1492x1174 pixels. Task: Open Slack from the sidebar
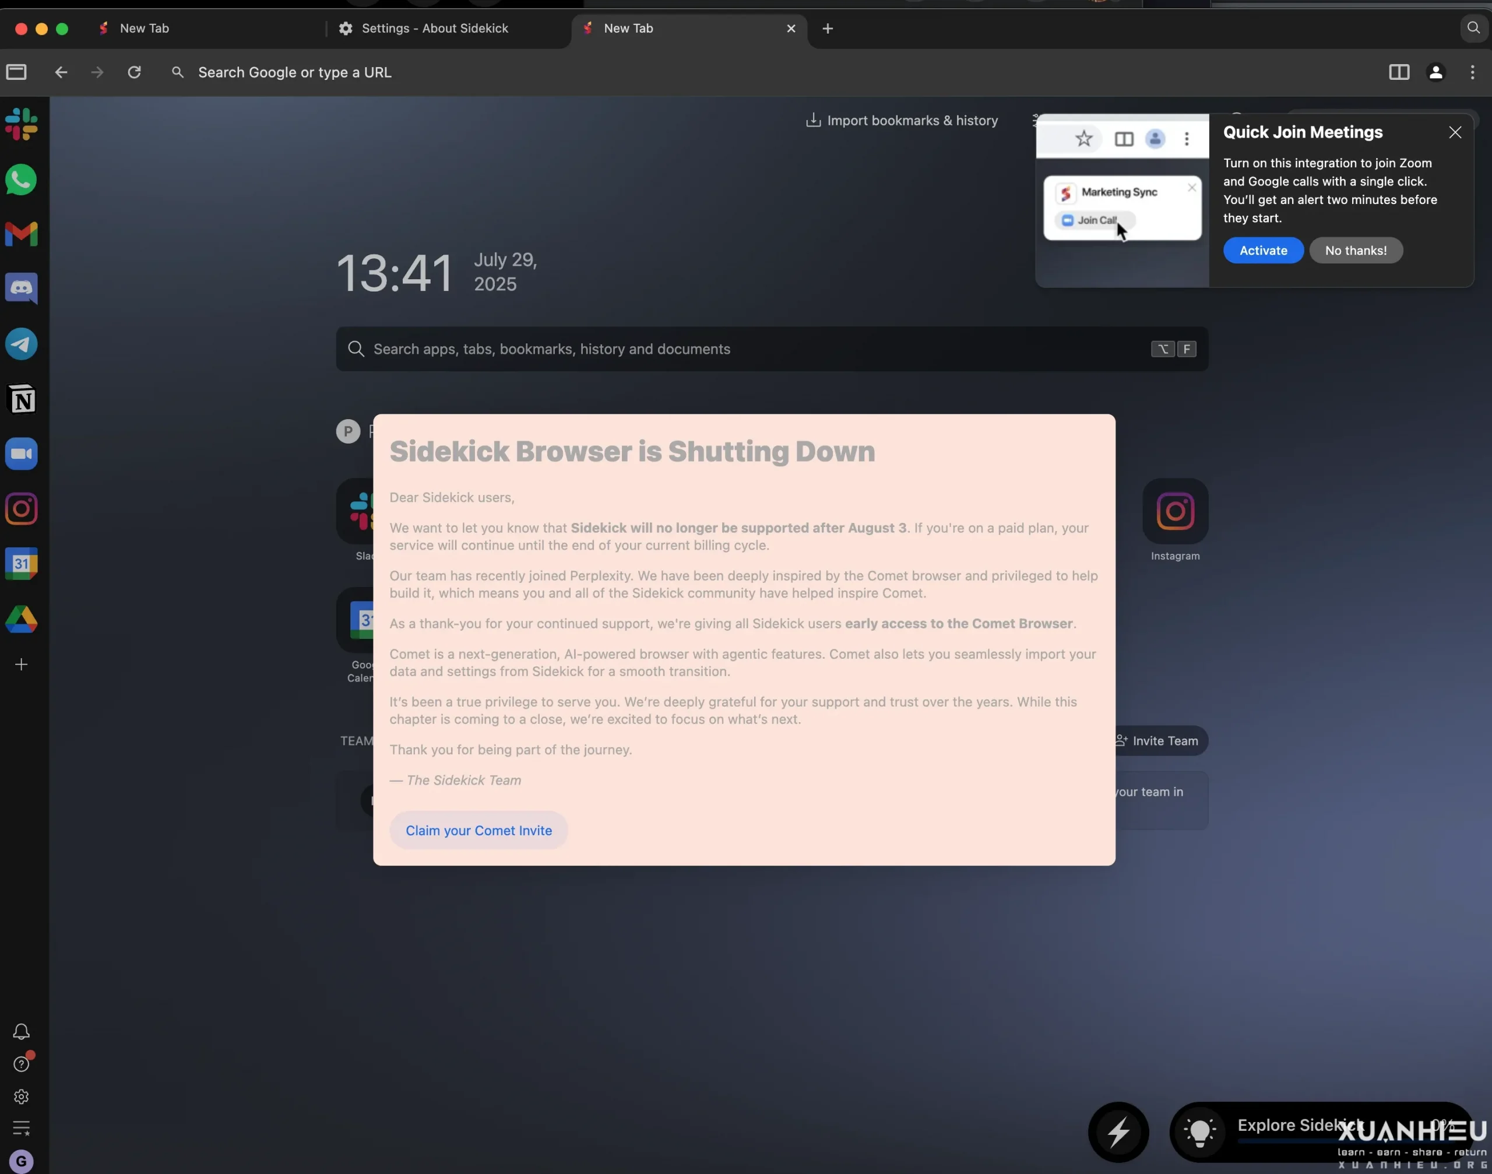[22, 124]
